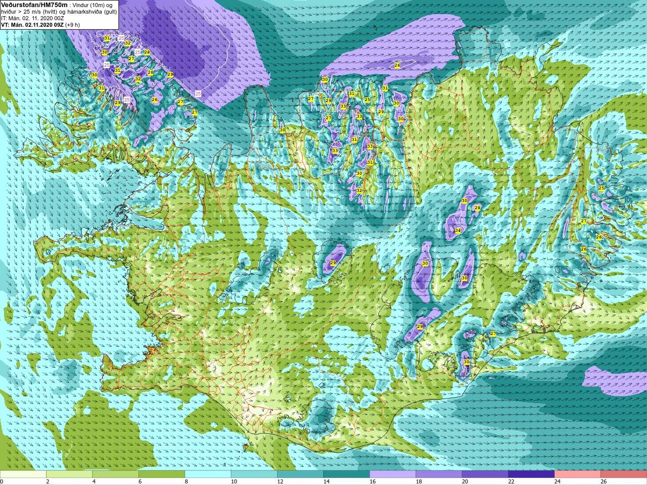Image resolution: width=647 pixels, height=485 pixels.
Task: Click the legend scale tick number 8
Action: pyautogui.click(x=187, y=481)
